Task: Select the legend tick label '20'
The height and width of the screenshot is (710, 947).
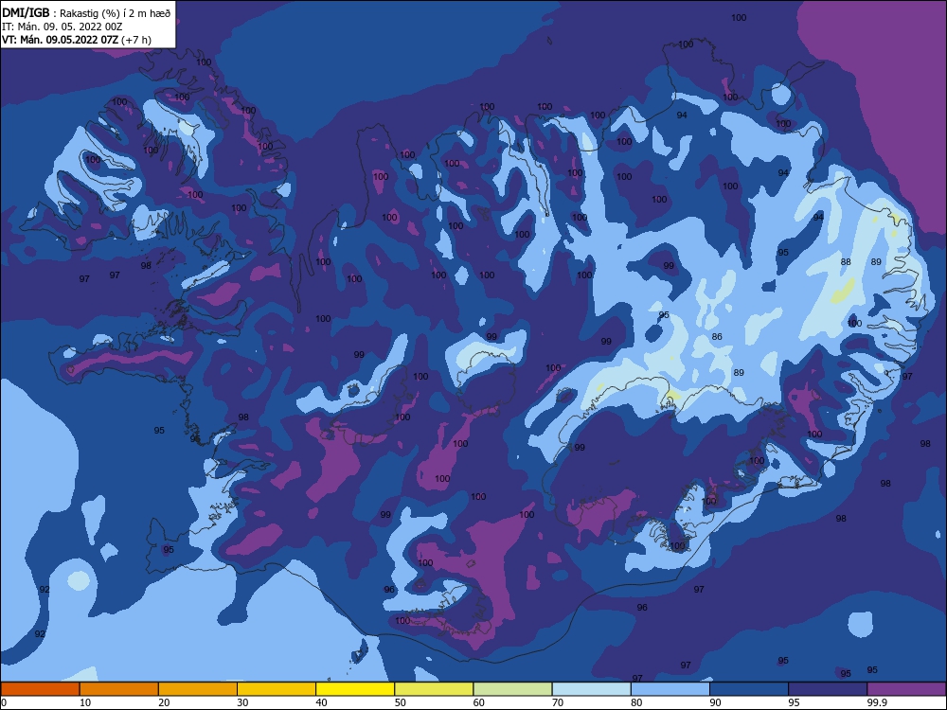Action: click(164, 702)
